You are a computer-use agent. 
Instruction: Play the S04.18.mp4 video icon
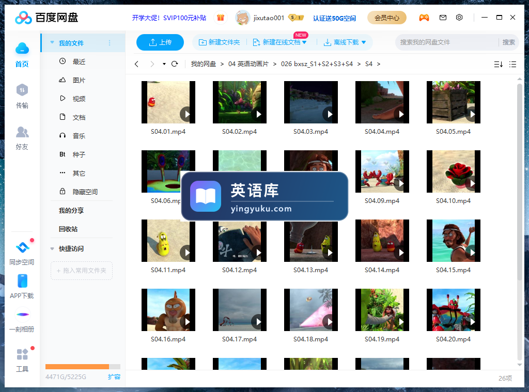tap(329, 322)
